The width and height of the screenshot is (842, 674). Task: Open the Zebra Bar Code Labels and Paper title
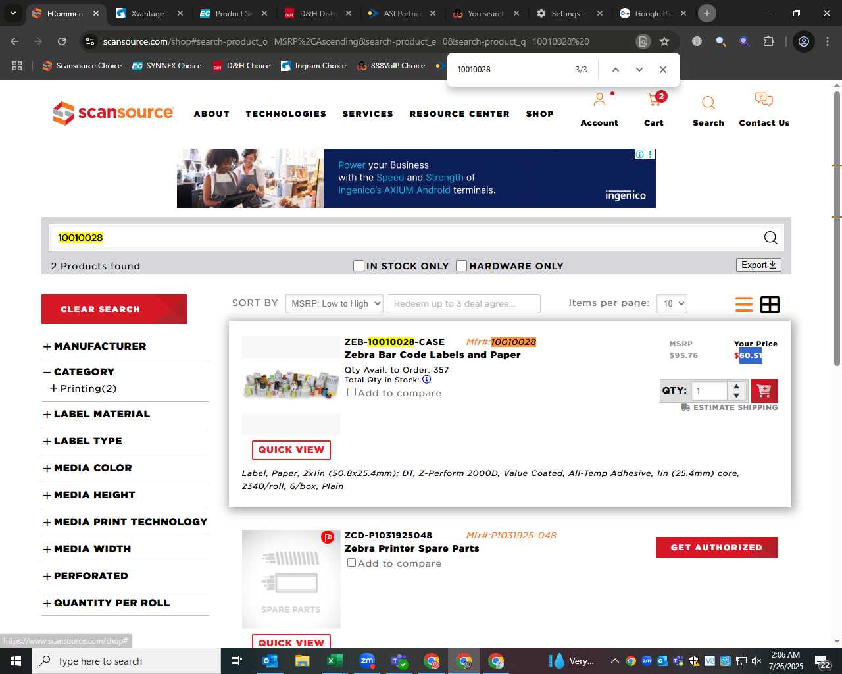coord(432,355)
